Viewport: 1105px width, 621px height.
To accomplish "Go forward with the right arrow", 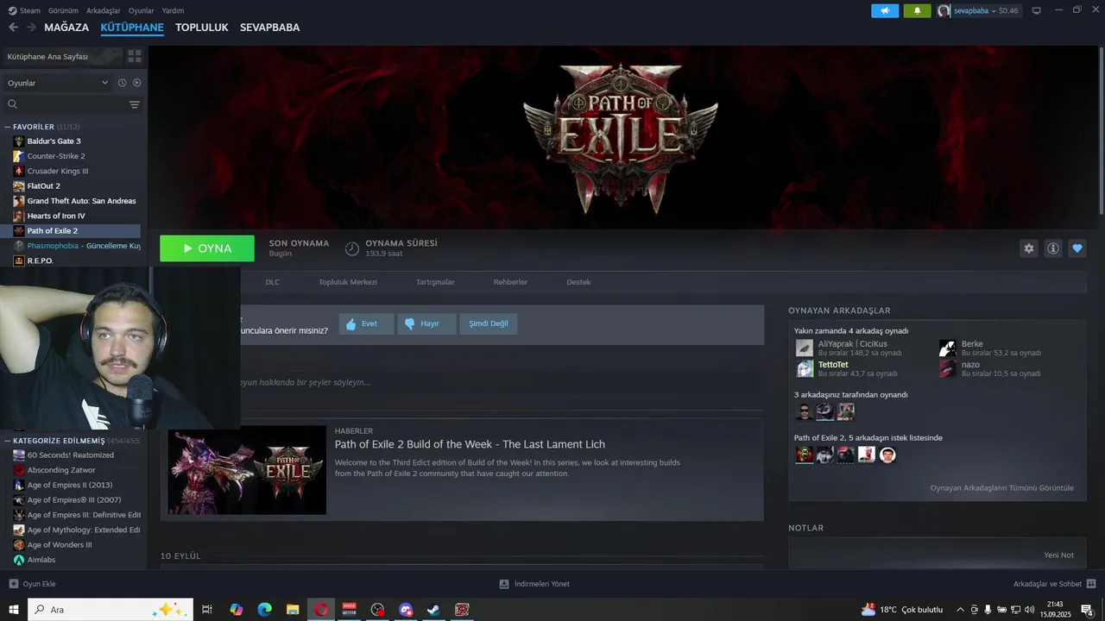I will (x=31, y=28).
